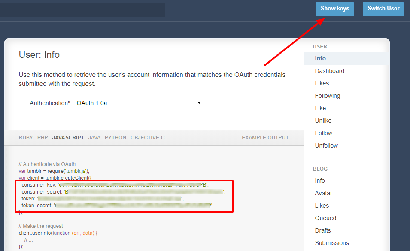The height and width of the screenshot is (251, 410).
Task: Click the Switch User button
Action: 383,9
